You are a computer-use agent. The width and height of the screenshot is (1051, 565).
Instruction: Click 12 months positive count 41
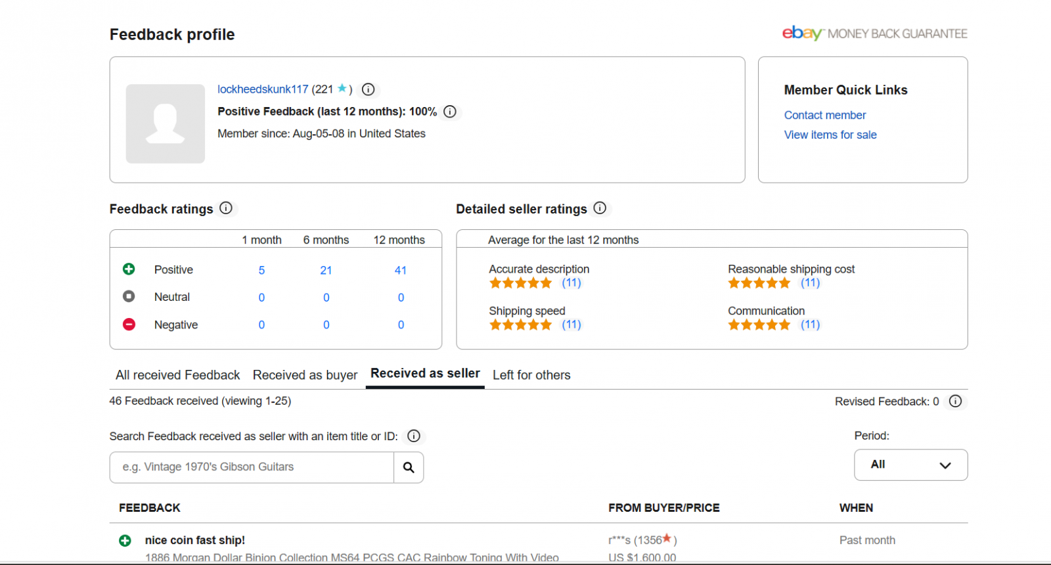pos(401,270)
